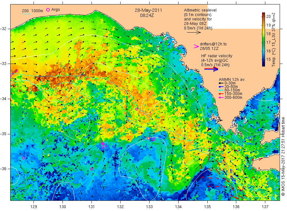Click the '133' longitude axis label
Screen dimensions: 287x211
pos(149,207)
